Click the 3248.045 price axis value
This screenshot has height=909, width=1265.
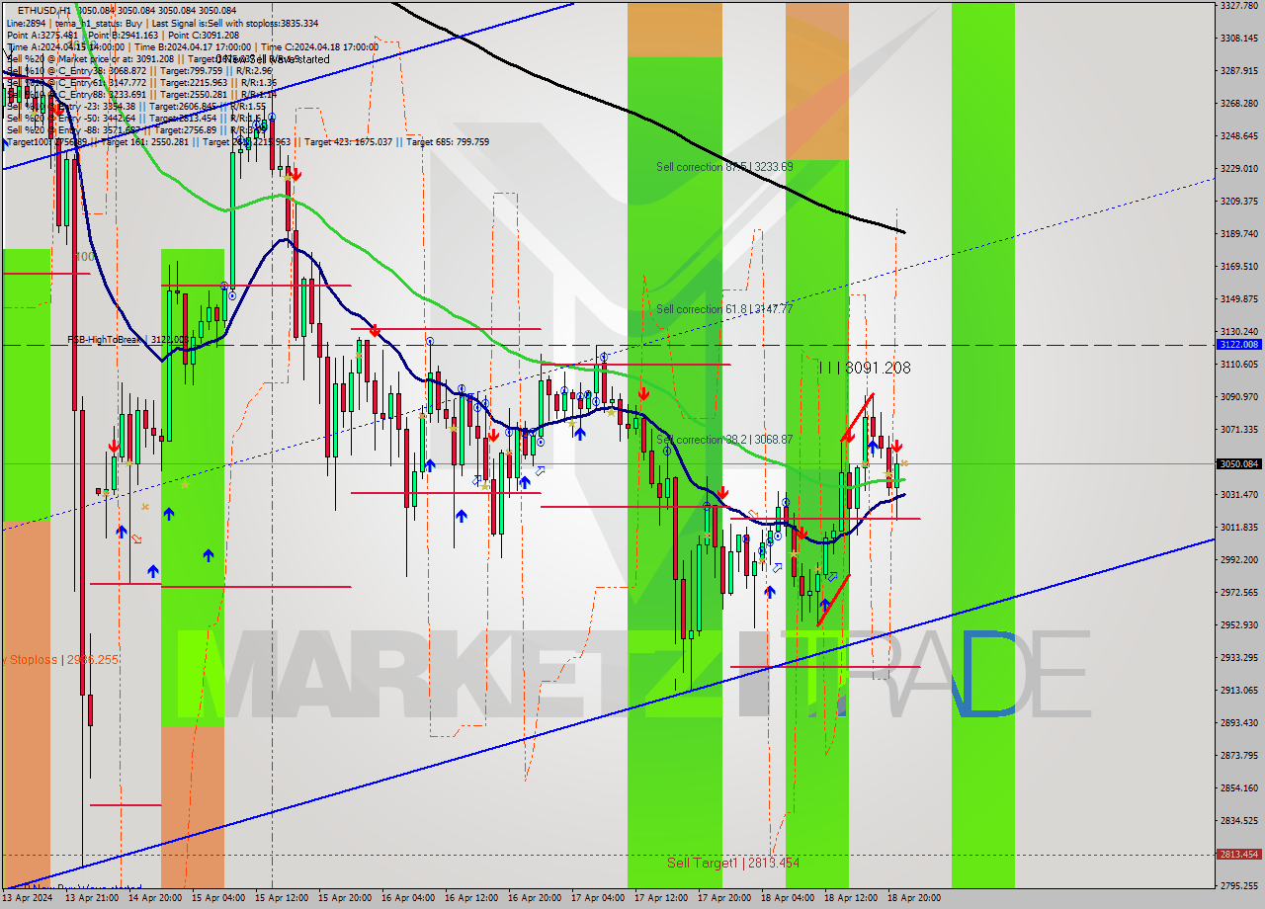point(1238,136)
